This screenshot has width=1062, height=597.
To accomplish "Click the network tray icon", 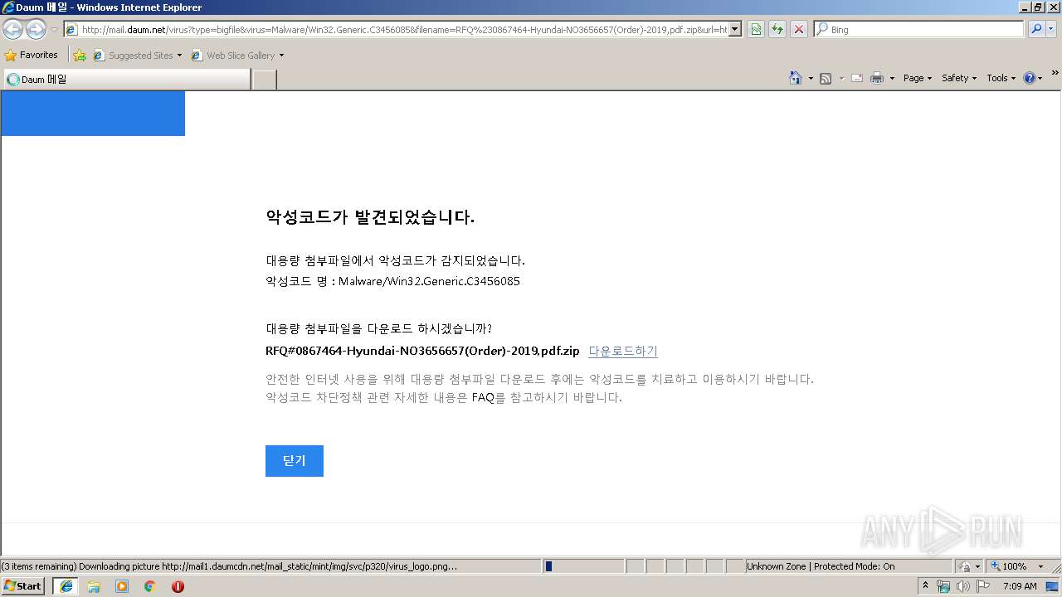I will [x=943, y=586].
